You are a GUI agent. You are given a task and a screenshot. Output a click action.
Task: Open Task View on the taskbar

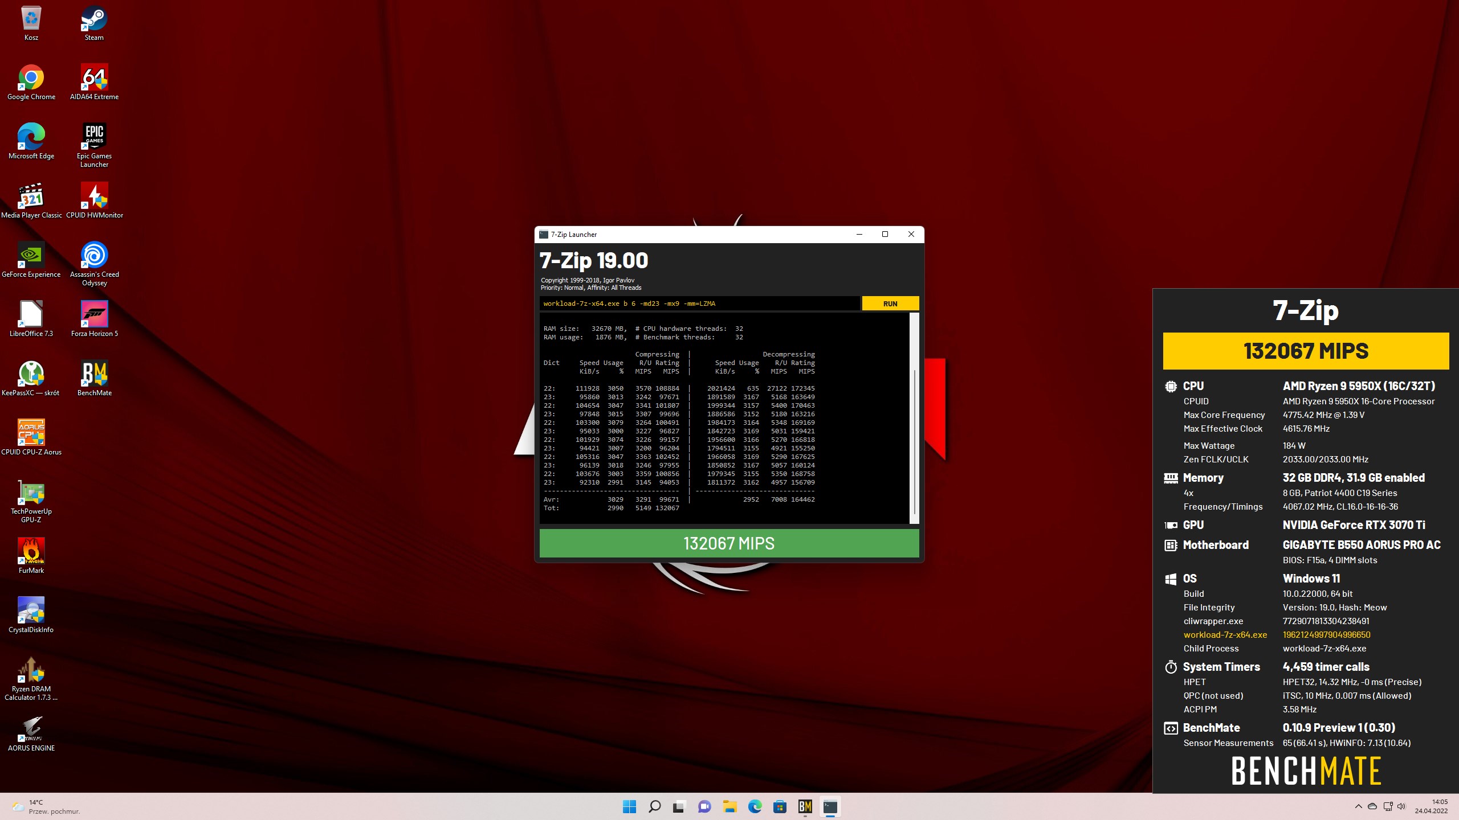coord(679,806)
